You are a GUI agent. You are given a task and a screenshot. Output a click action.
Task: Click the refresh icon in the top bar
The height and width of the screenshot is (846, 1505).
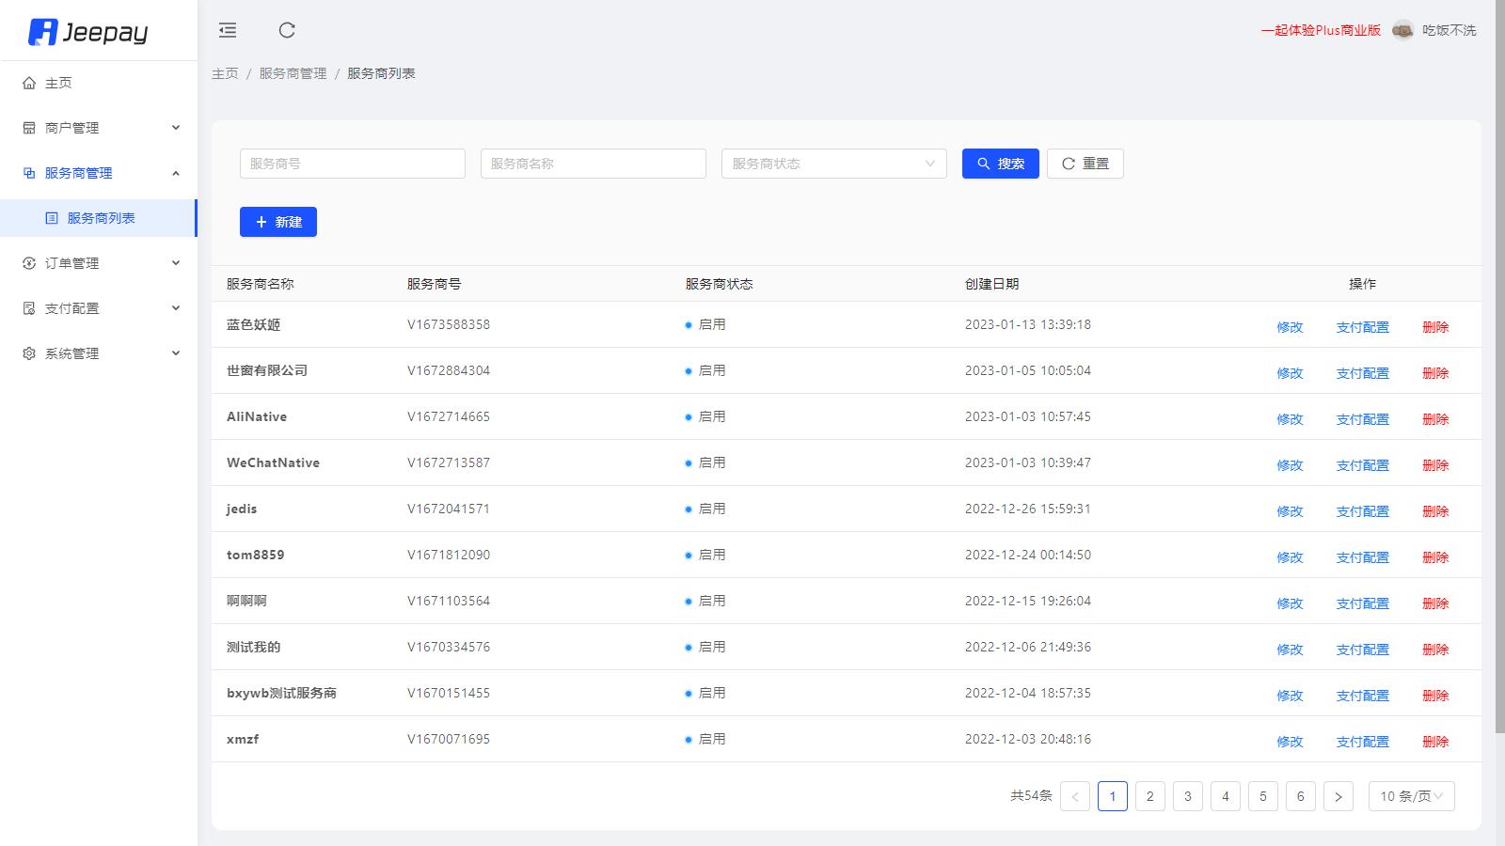(287, 30)
